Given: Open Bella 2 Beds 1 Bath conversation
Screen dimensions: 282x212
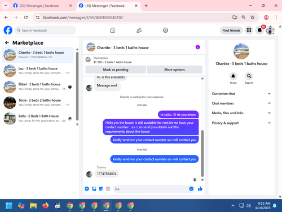Looking at the screenshot, I should pos(38,118).
